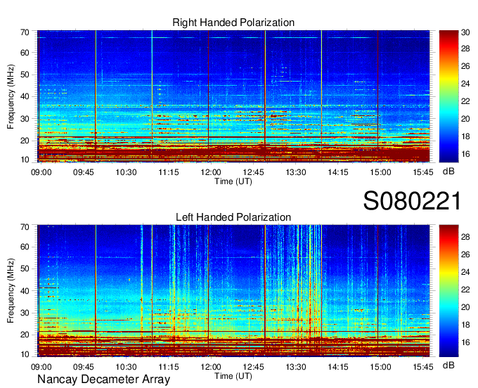This screenshot has height=388, width=478.
Task: Select the 14:15 tick on the top plot
Action: coord(338,172)
